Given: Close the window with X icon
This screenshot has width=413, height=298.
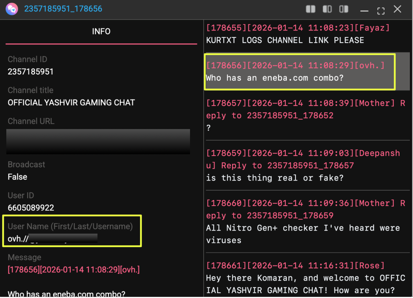Looking at the screenshot, I should pos(397,9).
